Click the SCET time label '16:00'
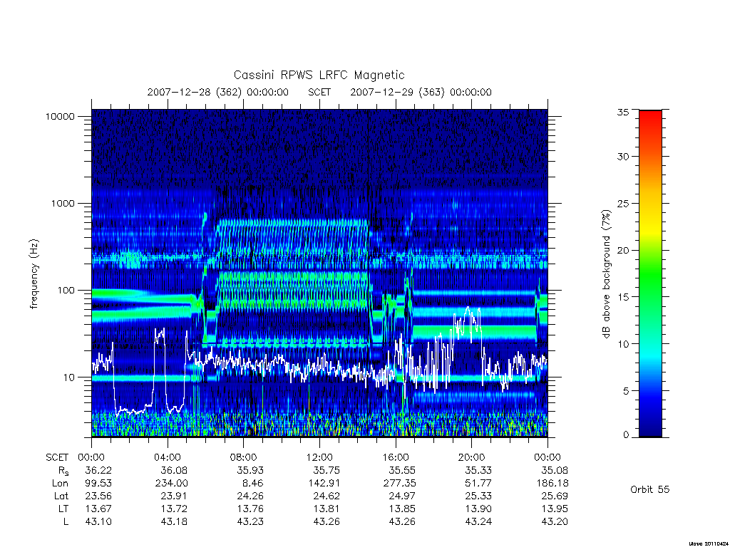Viewport: 730px width, 547px height. pyautogui.click(x=396, y=457)
